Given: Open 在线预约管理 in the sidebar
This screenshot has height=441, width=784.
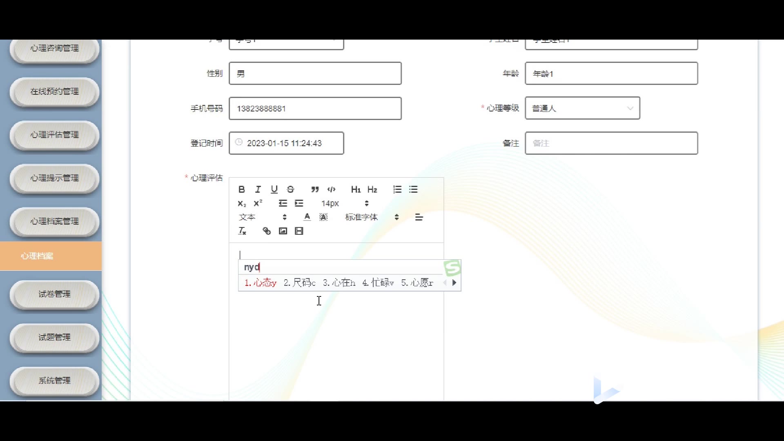Looking at the screenshot, I should [x=54, y=92].
